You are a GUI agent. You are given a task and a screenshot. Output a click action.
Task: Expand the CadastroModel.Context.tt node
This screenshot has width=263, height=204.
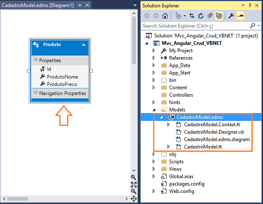click(x=168, y=125)
